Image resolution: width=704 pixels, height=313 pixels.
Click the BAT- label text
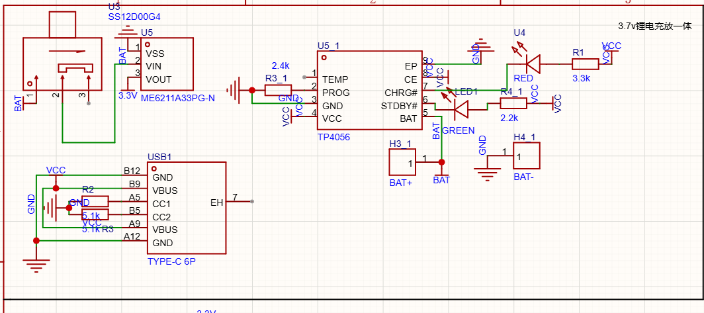click(x=525, y=177)
